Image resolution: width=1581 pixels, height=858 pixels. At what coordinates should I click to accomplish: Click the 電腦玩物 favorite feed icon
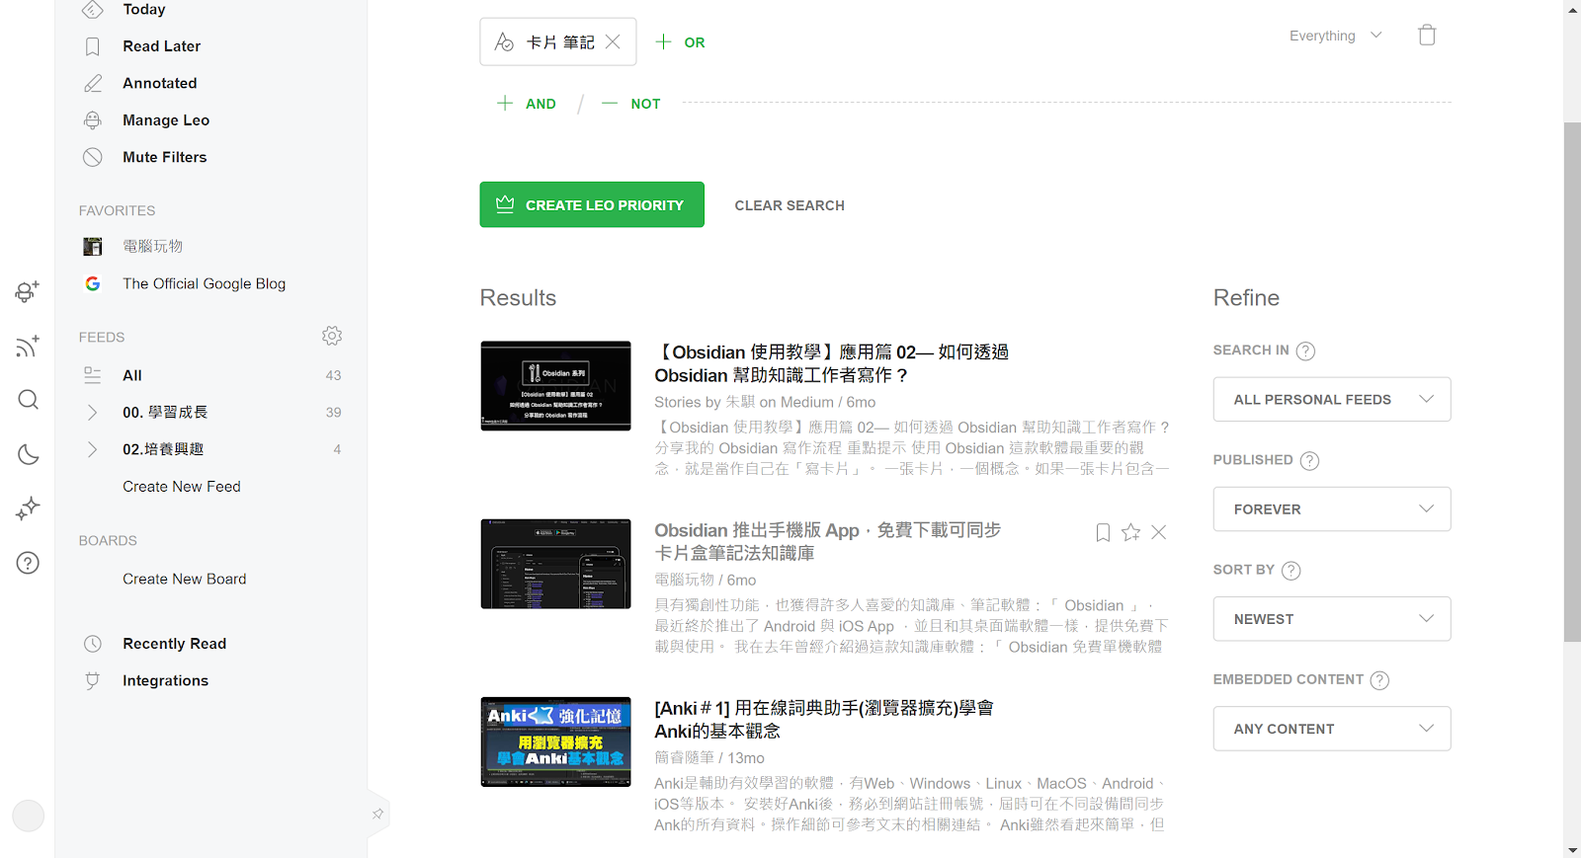coord(92,246)
